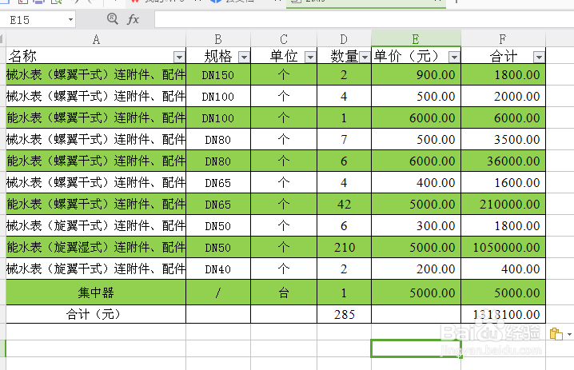Select the 旋翼湿式 water meter name cell
574x370 pixels.
[96, 248]
